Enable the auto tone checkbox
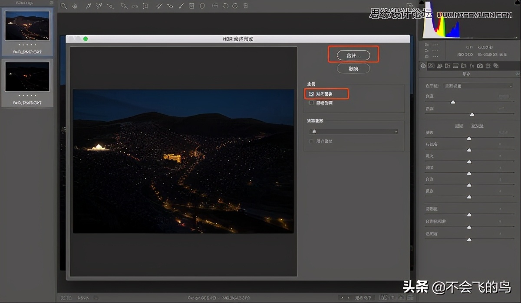 click(311, 103)
